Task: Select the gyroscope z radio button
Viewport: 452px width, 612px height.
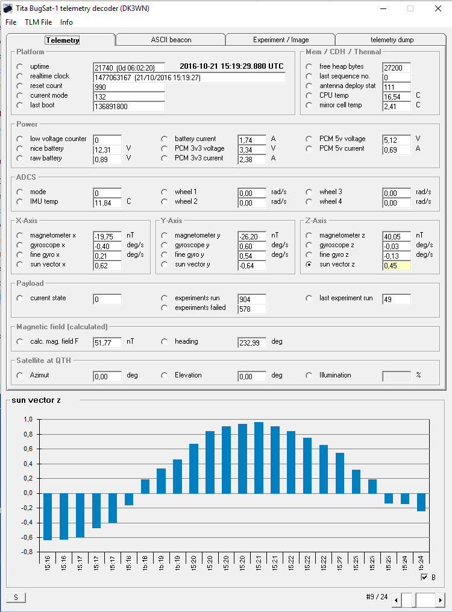Action: tap(309, 245)
